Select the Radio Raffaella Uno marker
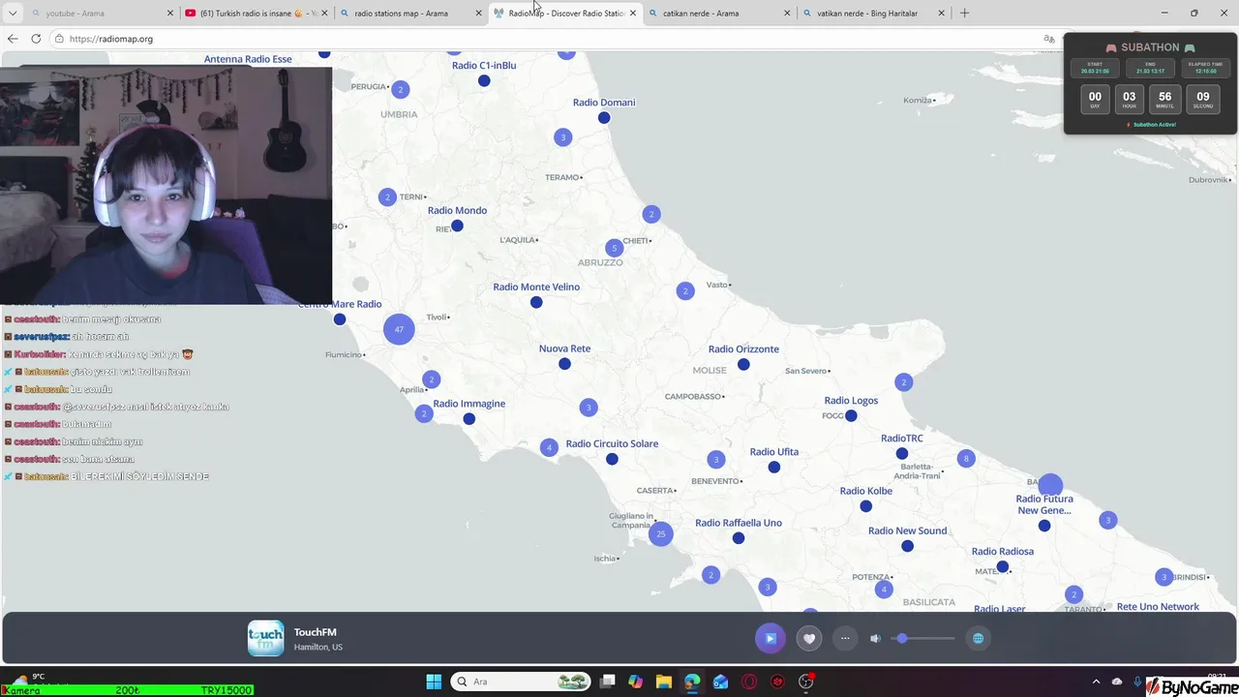 pos(739,538)
